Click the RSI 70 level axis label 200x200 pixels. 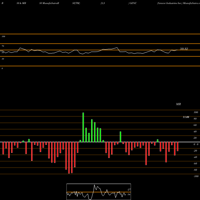point(3,46)
